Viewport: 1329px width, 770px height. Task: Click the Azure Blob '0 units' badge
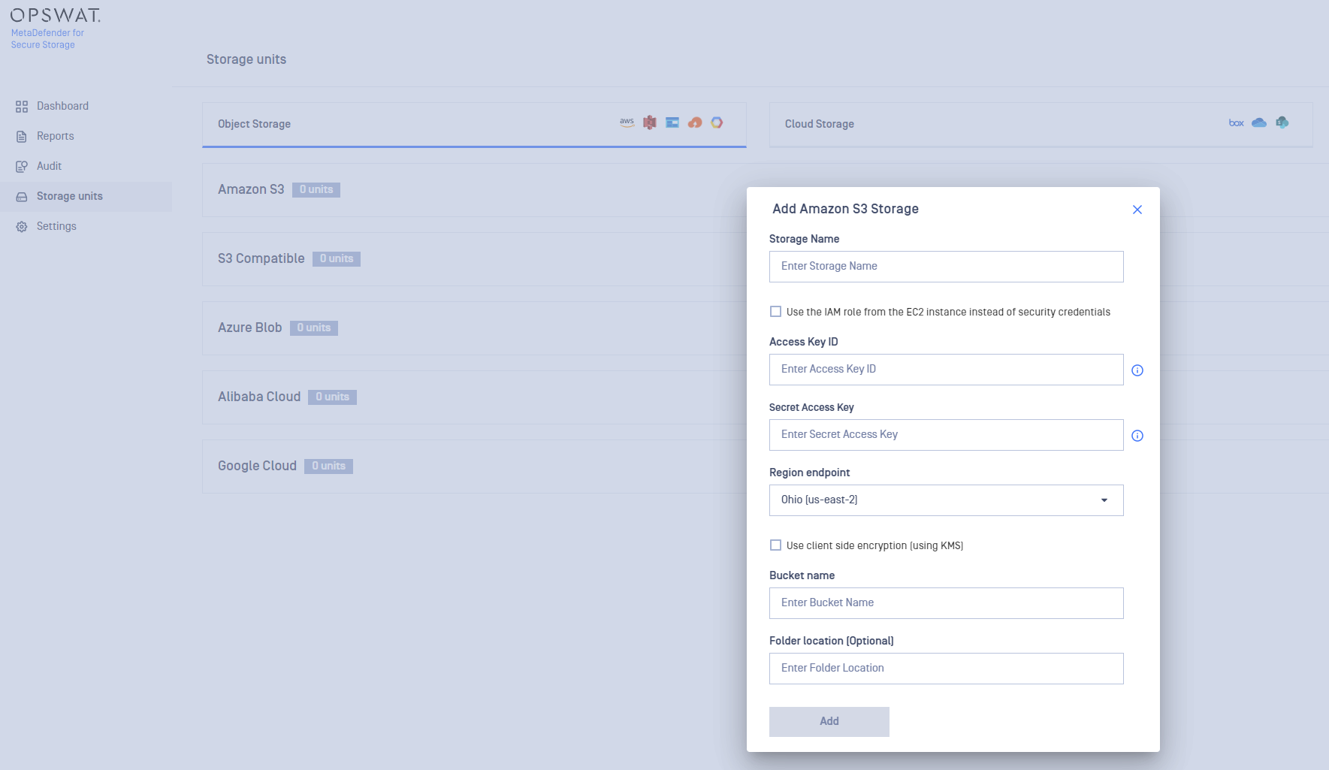[314, 328]
